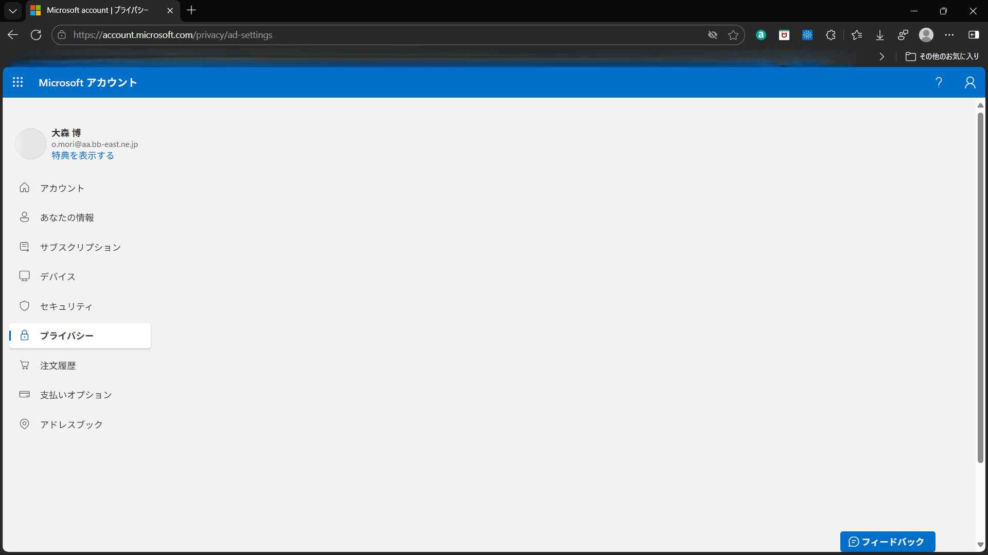Viewport: 988px width, 555px height.
Task: Go back with the browser back arrow
Action: click(13, 35)
